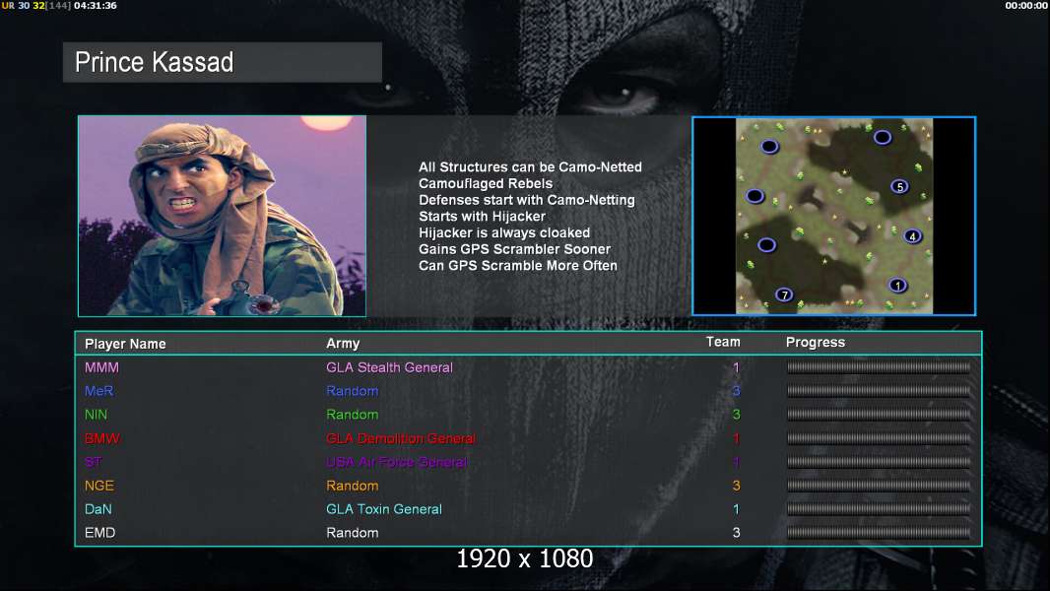1050x591 pixels.
Task: Click EMD's loading progress bar
Action: pyautogui.click(x=879, y=533)
